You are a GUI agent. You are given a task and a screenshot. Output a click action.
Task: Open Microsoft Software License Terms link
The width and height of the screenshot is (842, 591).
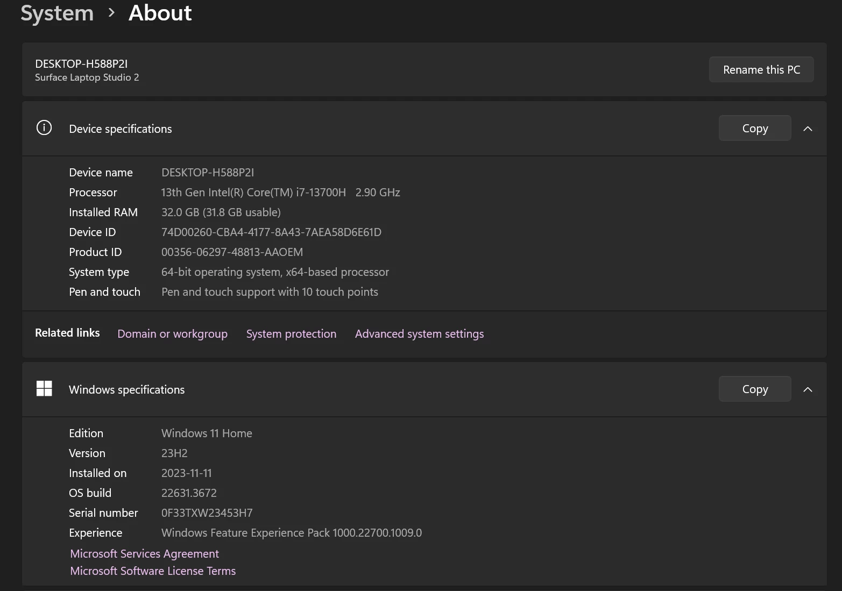tap(153, 571)
